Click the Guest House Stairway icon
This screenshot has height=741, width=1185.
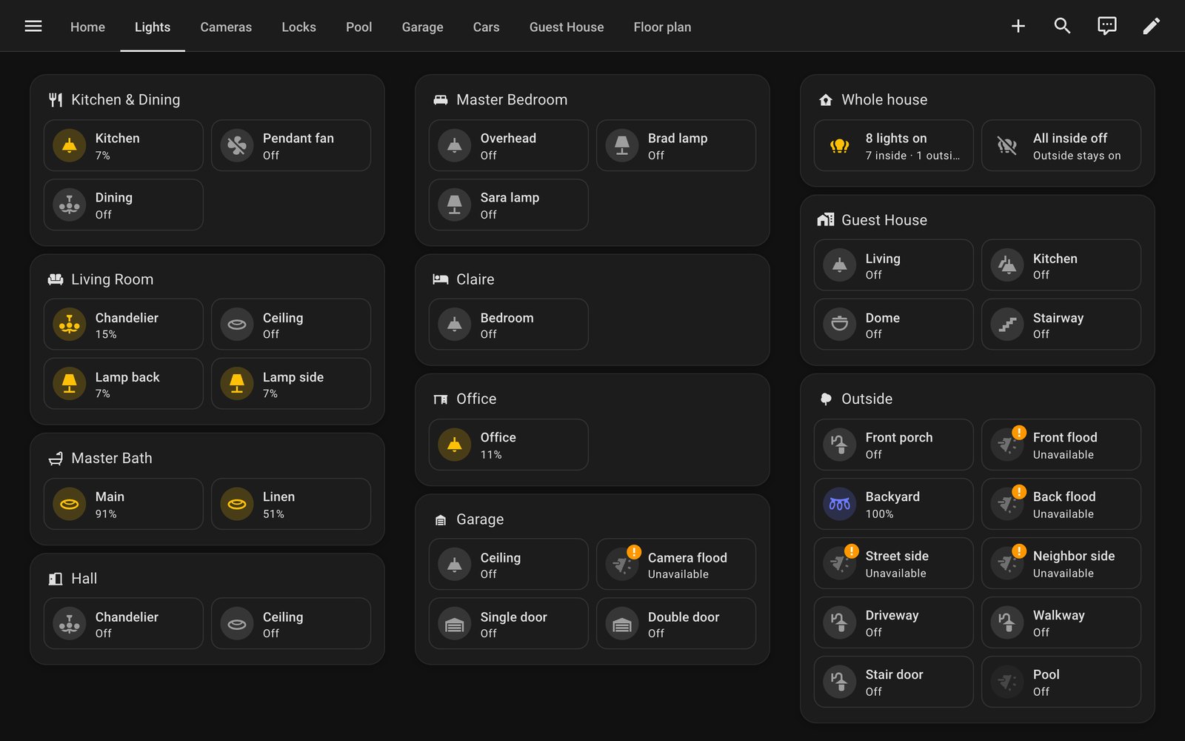1007,325
